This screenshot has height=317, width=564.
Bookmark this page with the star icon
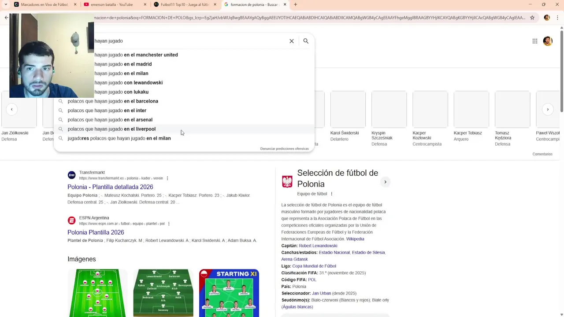point(532,18)
